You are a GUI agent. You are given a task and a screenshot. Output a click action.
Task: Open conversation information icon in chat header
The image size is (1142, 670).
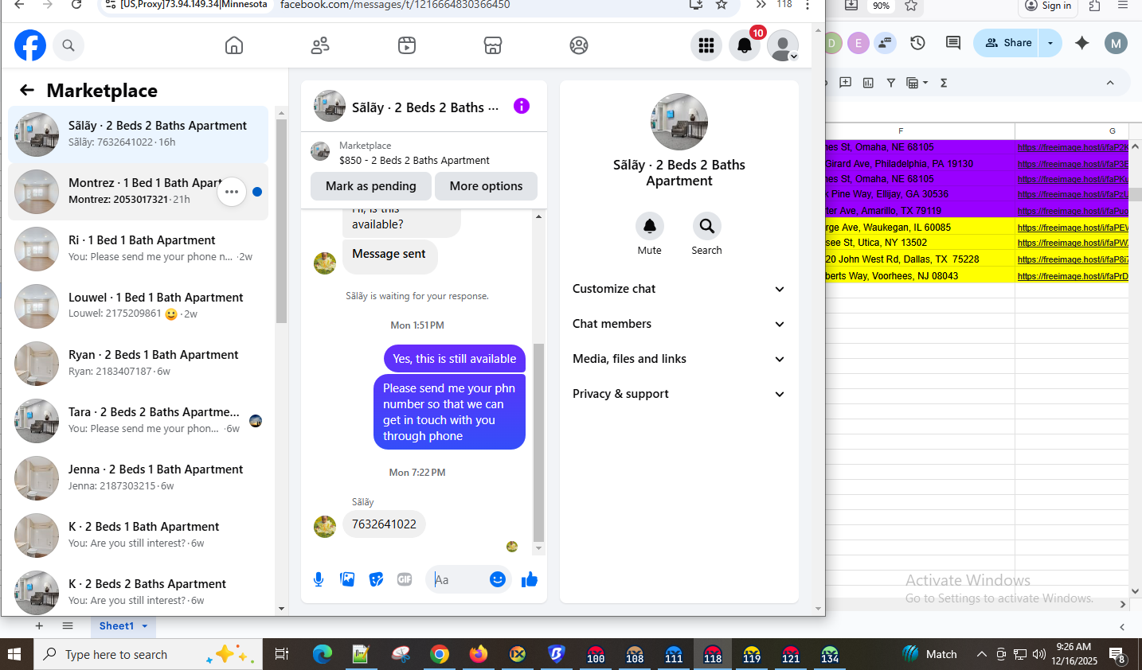(x=522, y=106)
